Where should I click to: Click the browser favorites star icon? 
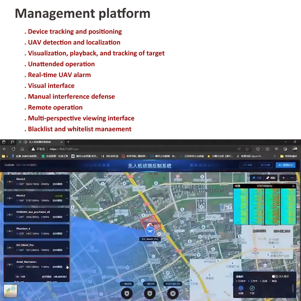click(x=247, y=149)
